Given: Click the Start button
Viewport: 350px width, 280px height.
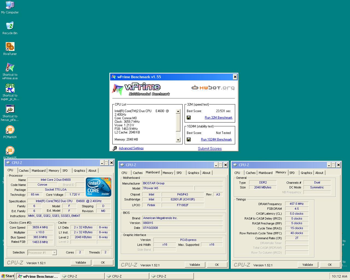Looking at the screenshot, I should pyautogui.click(x=8, y=276).
